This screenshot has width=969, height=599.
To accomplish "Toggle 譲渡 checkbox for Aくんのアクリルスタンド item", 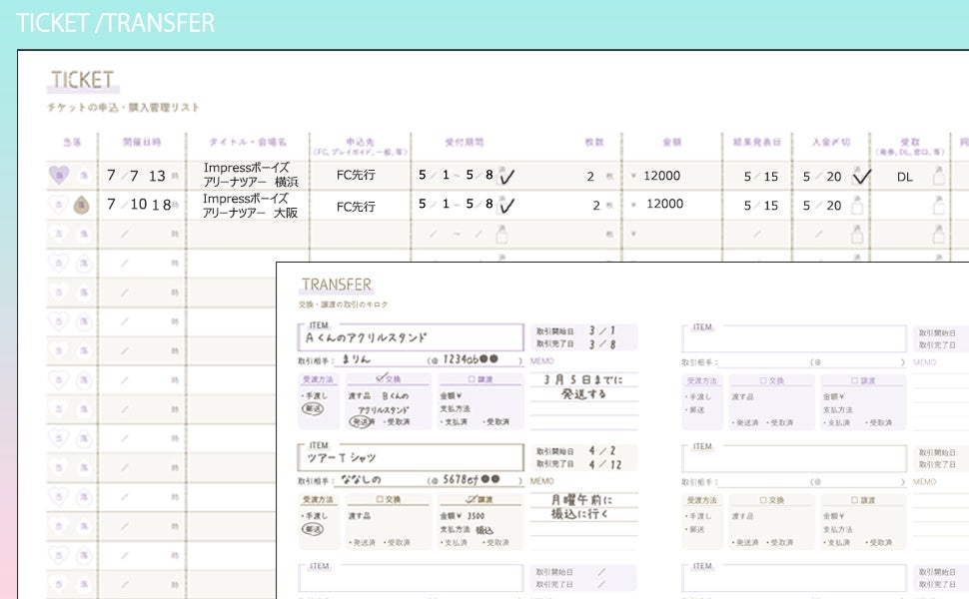I will tap(472, 379).
